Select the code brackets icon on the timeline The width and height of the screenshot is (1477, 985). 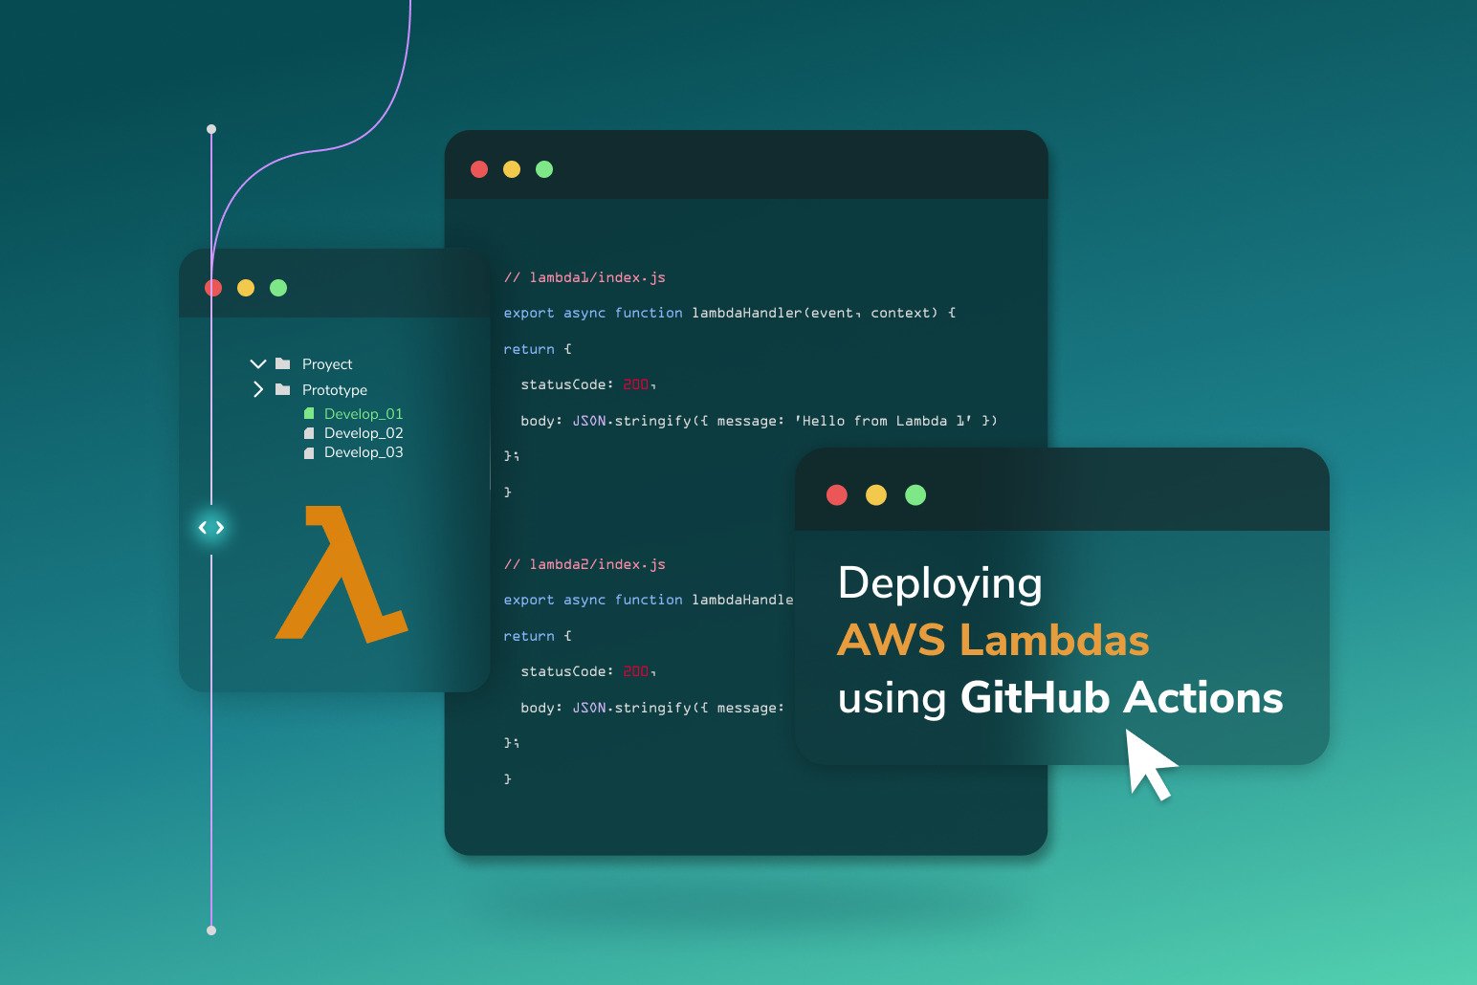point(211,527)
